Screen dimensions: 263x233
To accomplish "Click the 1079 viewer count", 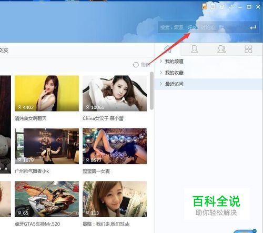I will (28, 160).
